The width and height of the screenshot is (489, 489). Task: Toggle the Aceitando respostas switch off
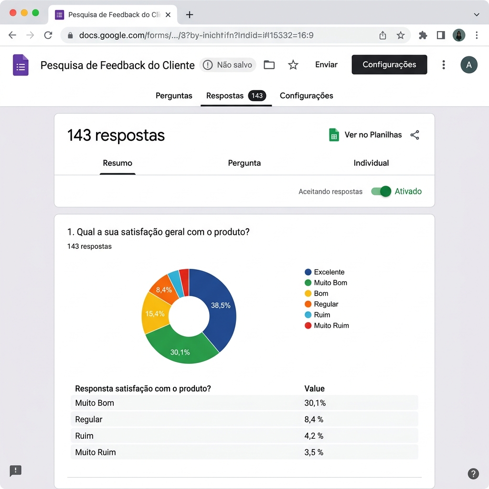pos(381,191)
